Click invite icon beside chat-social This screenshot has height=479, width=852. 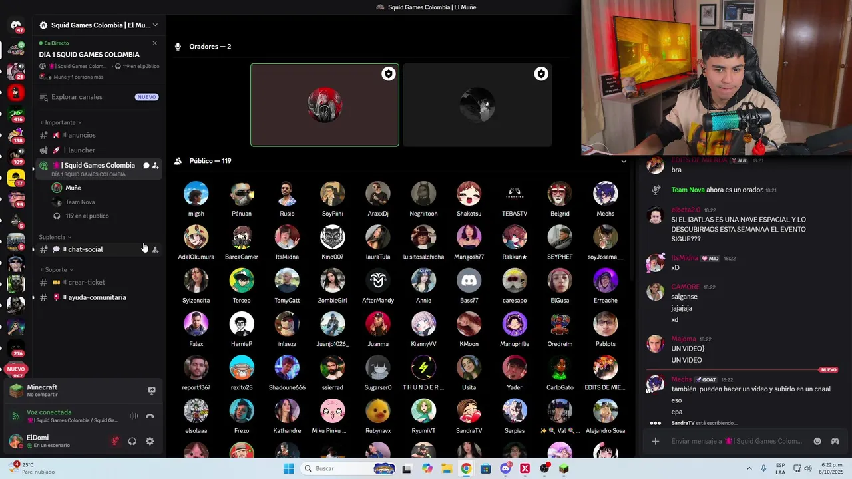155,249
